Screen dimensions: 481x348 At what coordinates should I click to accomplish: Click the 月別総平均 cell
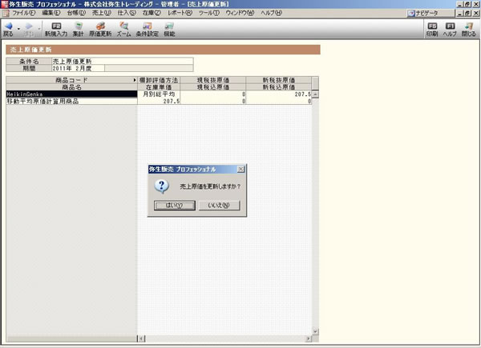[x=159, y=94]
